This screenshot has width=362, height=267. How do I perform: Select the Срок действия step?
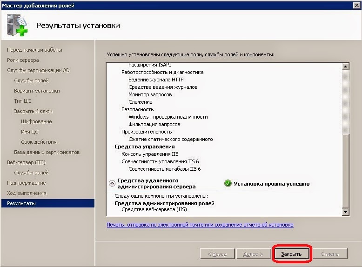click(x=39, y=142)
